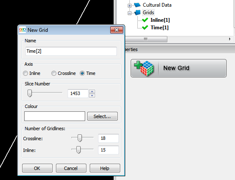Select the Time axis radio button
Screen dimensions: 235x180
pos(82,73)
